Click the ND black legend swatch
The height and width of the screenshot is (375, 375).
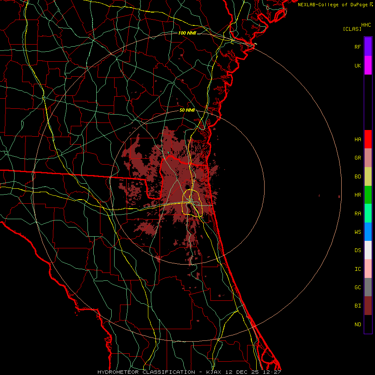click(368, 324)
